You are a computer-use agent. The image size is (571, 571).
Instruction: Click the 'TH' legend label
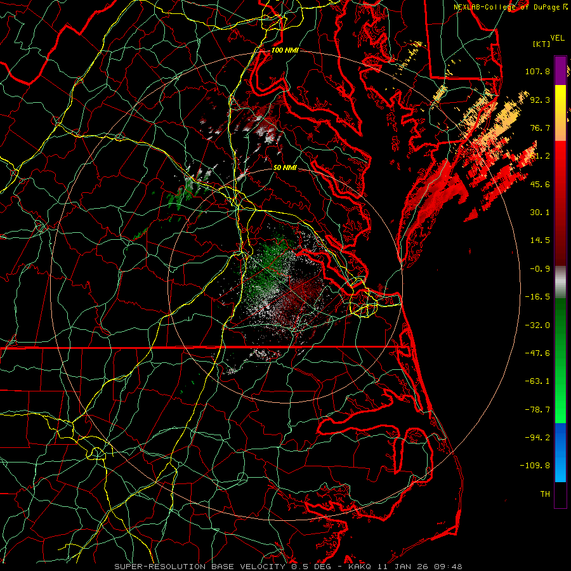545,494
